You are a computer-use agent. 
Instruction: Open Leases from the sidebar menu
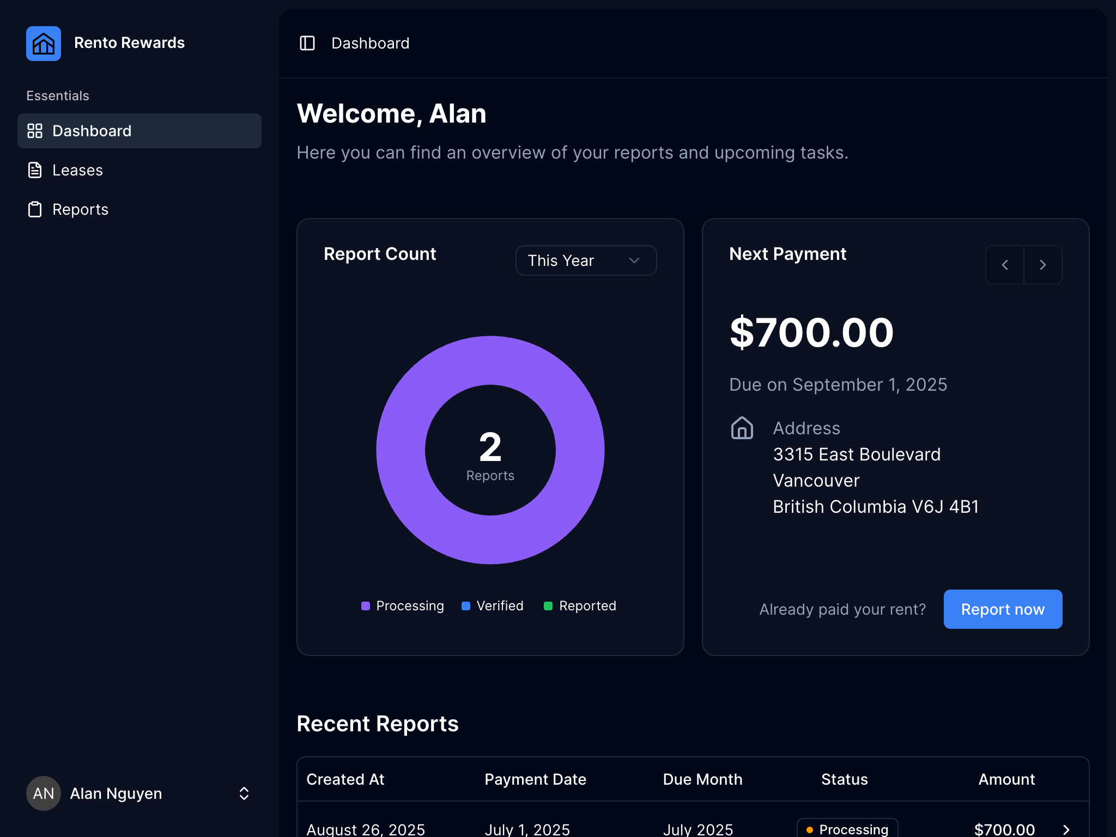[x=77, y=170]
